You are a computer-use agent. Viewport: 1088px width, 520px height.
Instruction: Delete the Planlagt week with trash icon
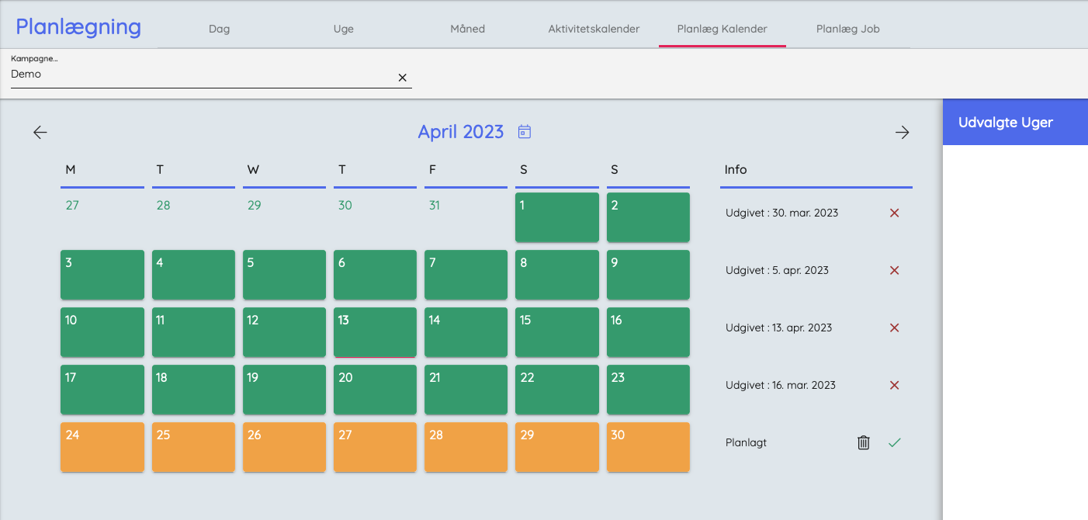click(x=864, y=442)
